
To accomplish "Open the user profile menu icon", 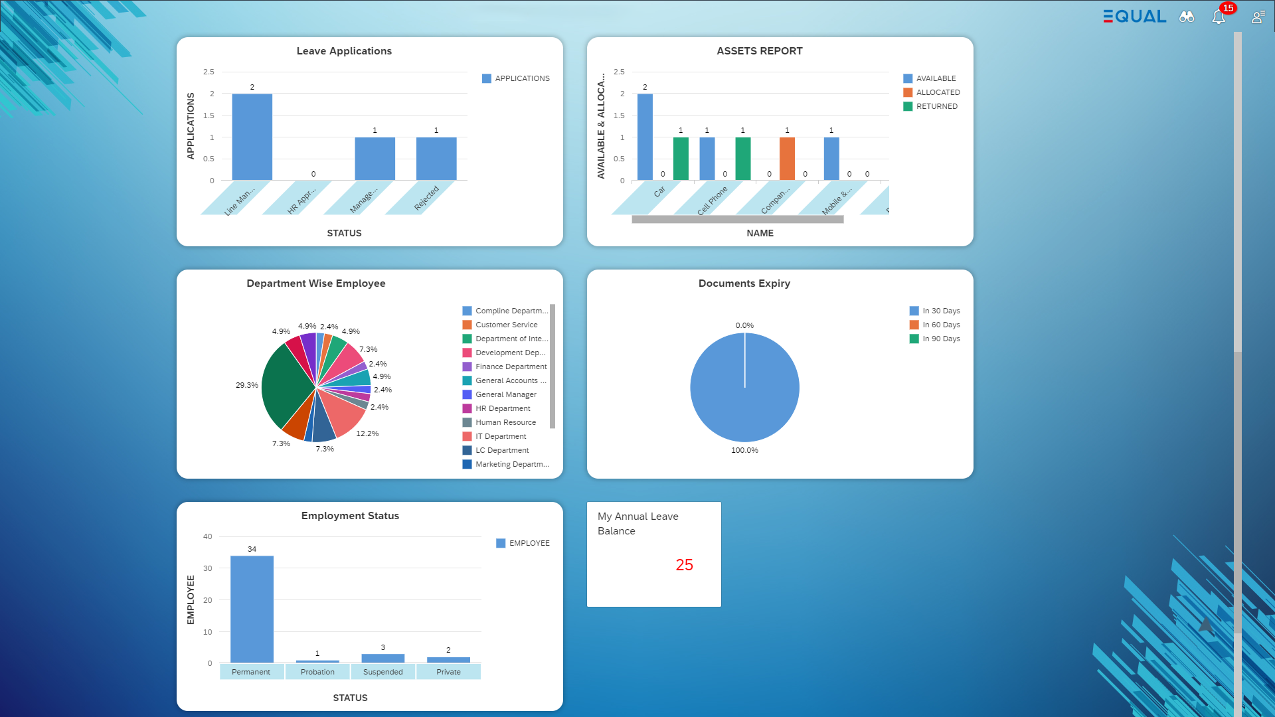I will click(1258, 17).
